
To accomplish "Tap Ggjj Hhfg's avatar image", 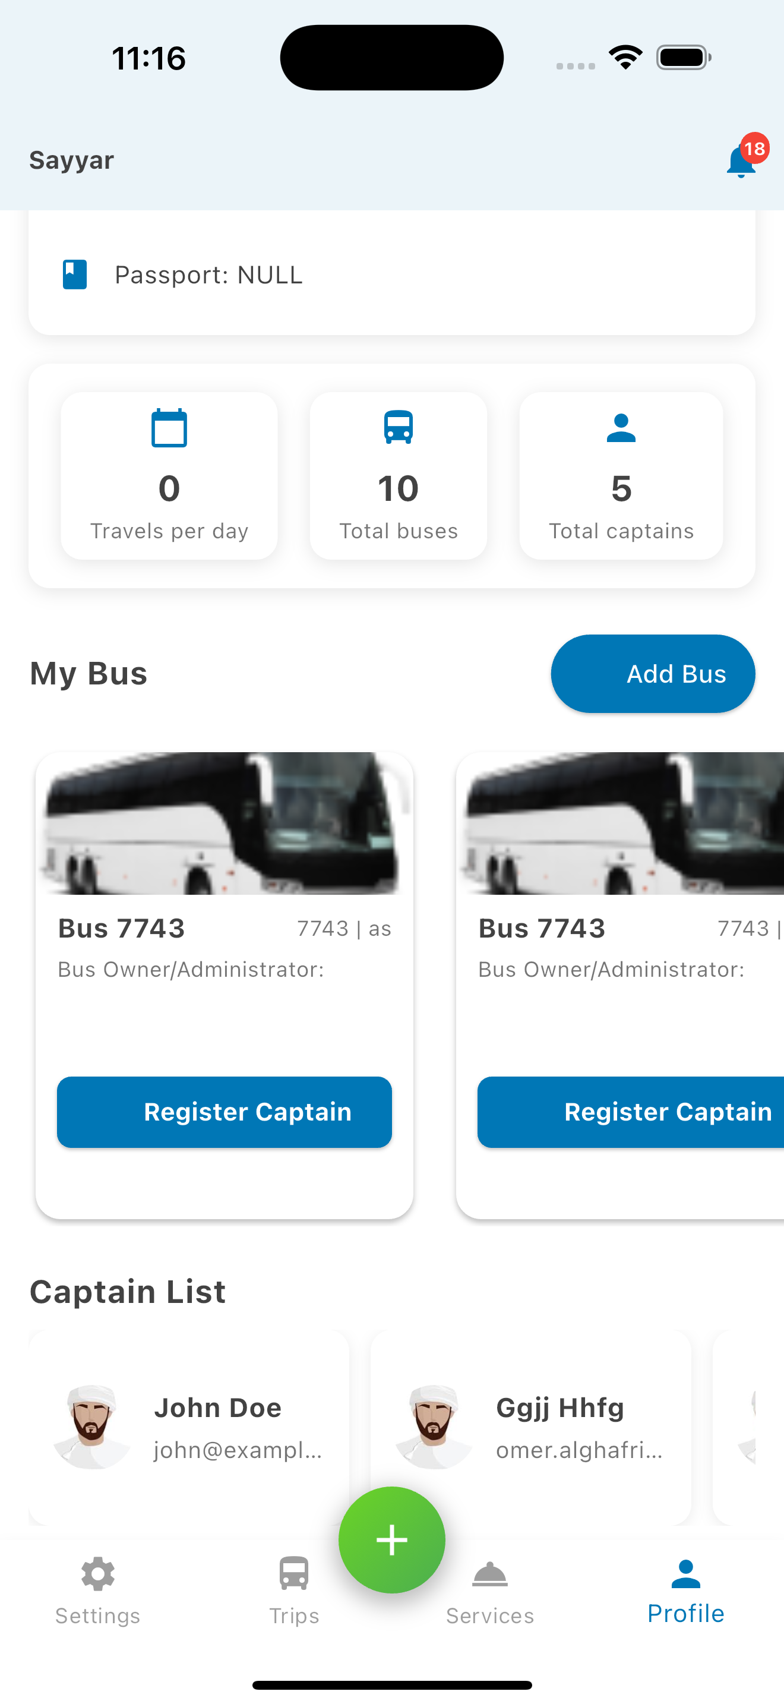I will coord(434,1427).
